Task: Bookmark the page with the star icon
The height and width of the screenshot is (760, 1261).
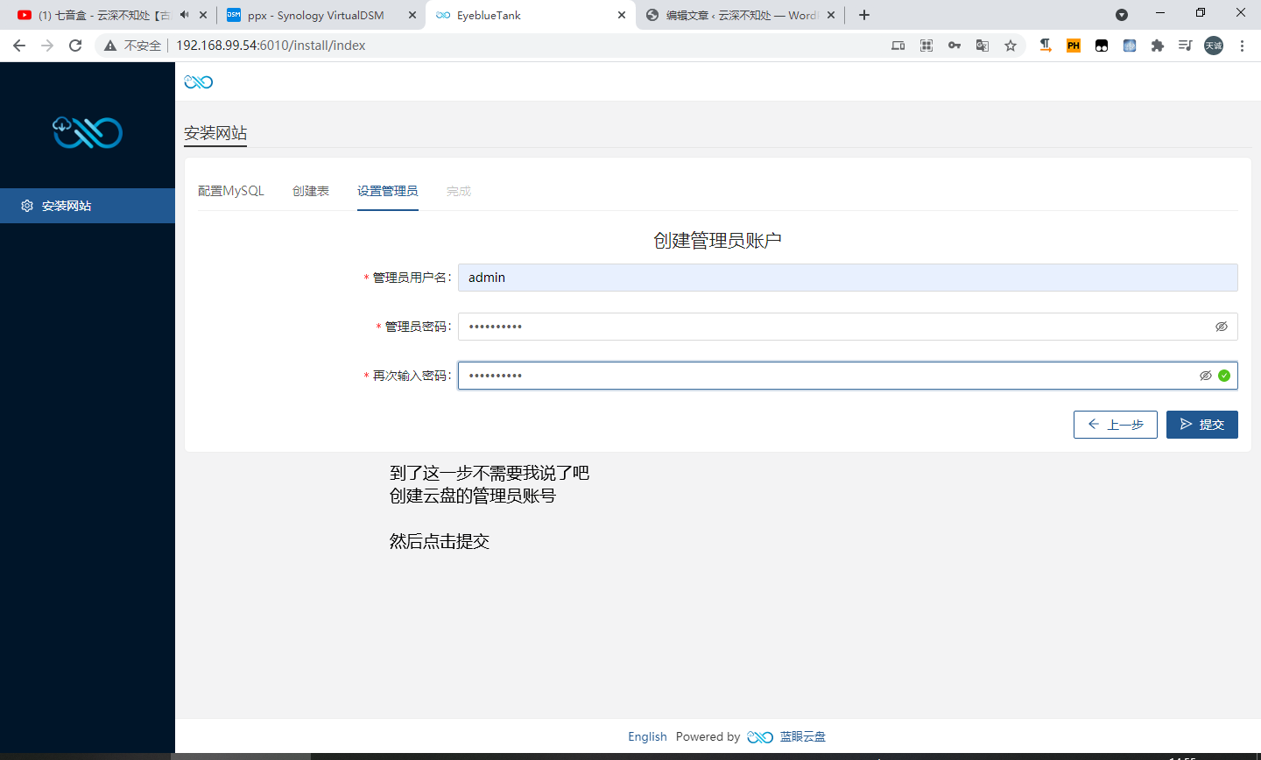Action: (1011, 45)
